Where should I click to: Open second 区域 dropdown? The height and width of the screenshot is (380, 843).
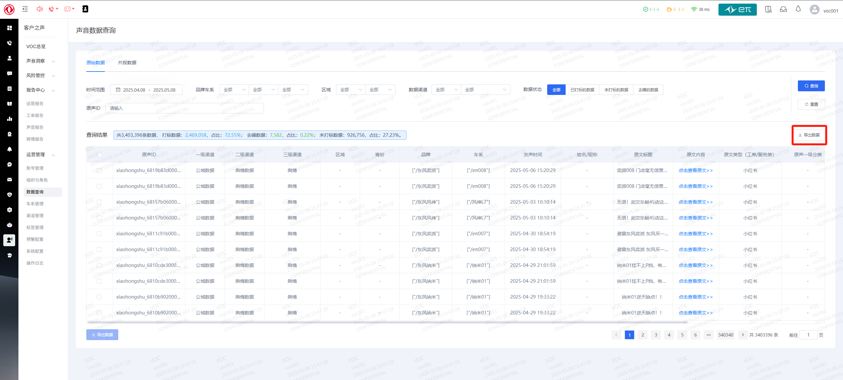[x=380, y=90]
